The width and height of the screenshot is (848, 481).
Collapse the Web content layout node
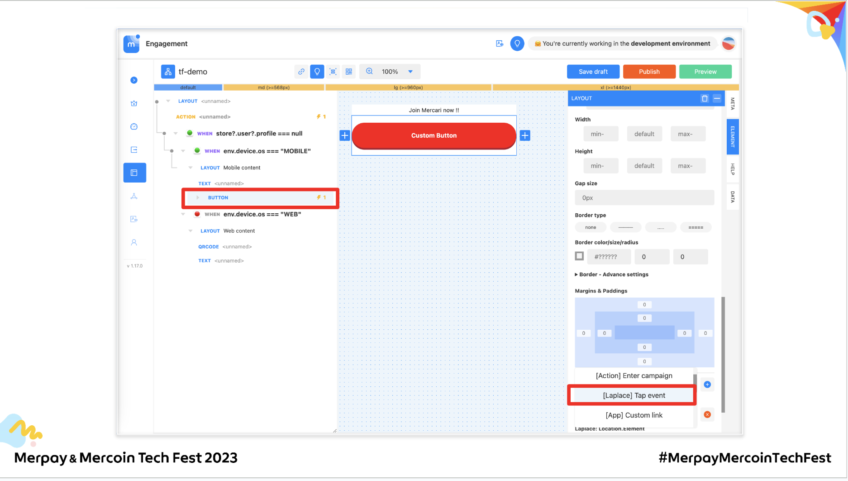(x=191, y=231)
